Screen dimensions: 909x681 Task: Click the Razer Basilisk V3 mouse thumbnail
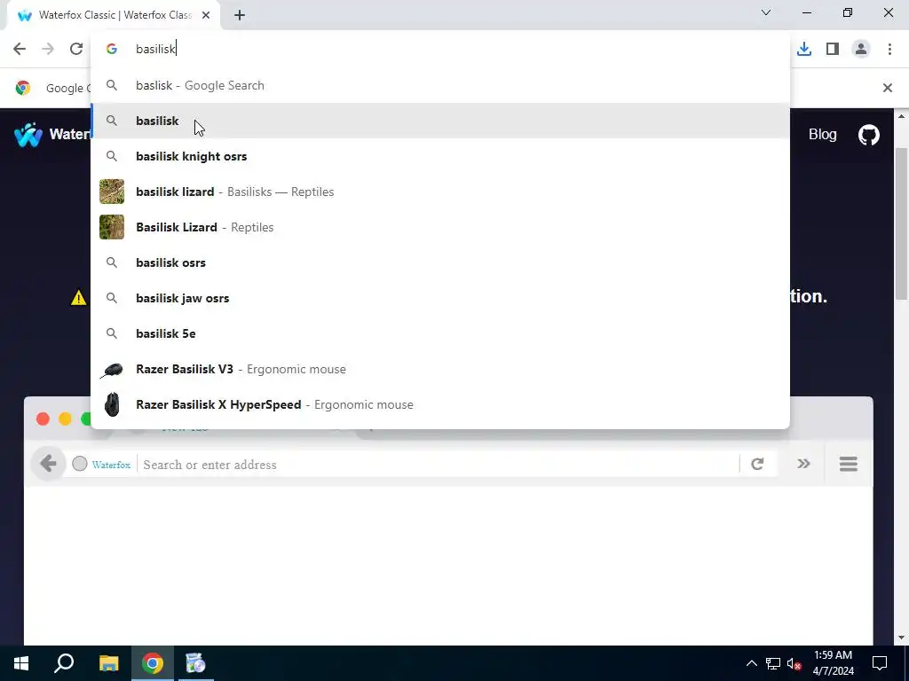[111, 370]
